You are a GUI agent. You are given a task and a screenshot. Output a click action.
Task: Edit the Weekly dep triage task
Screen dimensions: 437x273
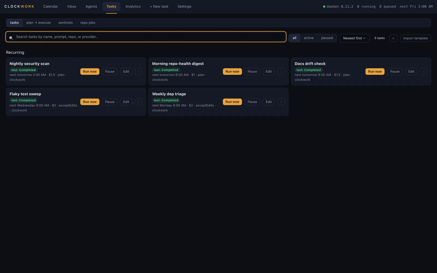269,102
